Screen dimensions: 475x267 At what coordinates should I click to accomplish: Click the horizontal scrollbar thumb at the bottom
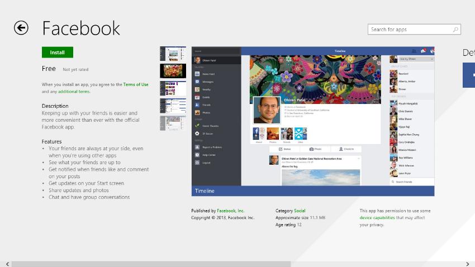click(x=151, y=264)
